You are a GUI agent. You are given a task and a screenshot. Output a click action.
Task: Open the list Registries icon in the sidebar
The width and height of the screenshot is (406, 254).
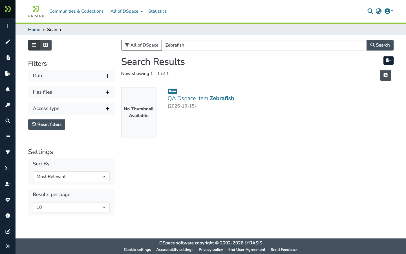[x=8, y=137]
